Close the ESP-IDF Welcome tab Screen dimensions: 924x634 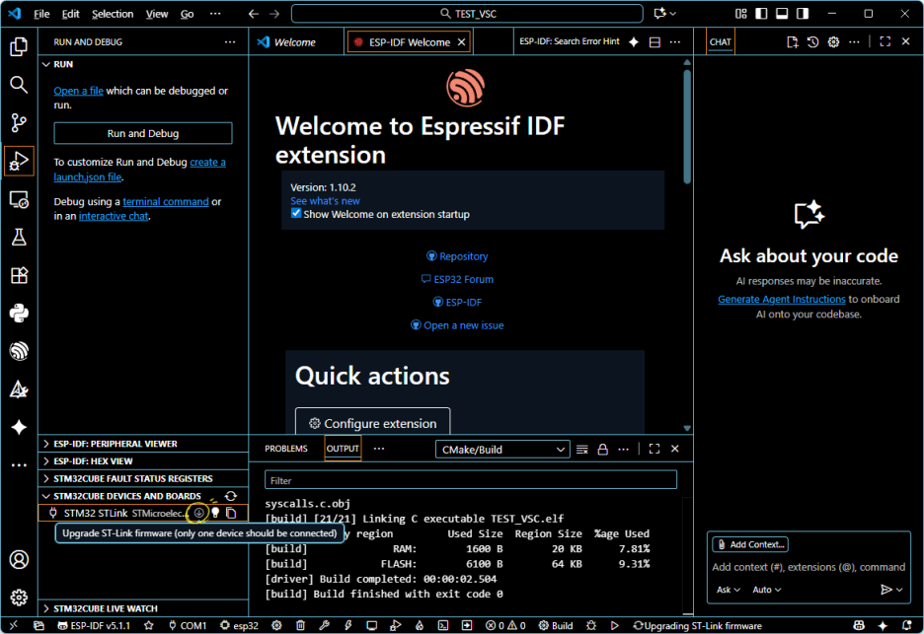point(461,42)
